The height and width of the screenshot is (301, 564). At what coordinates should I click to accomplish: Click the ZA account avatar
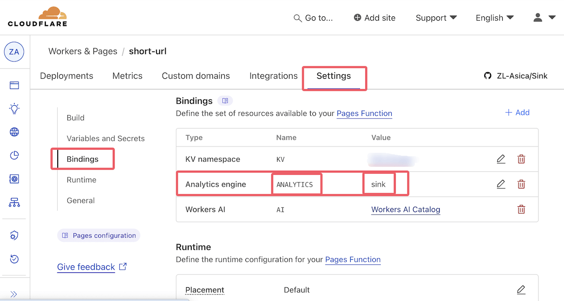coord(14,52)
